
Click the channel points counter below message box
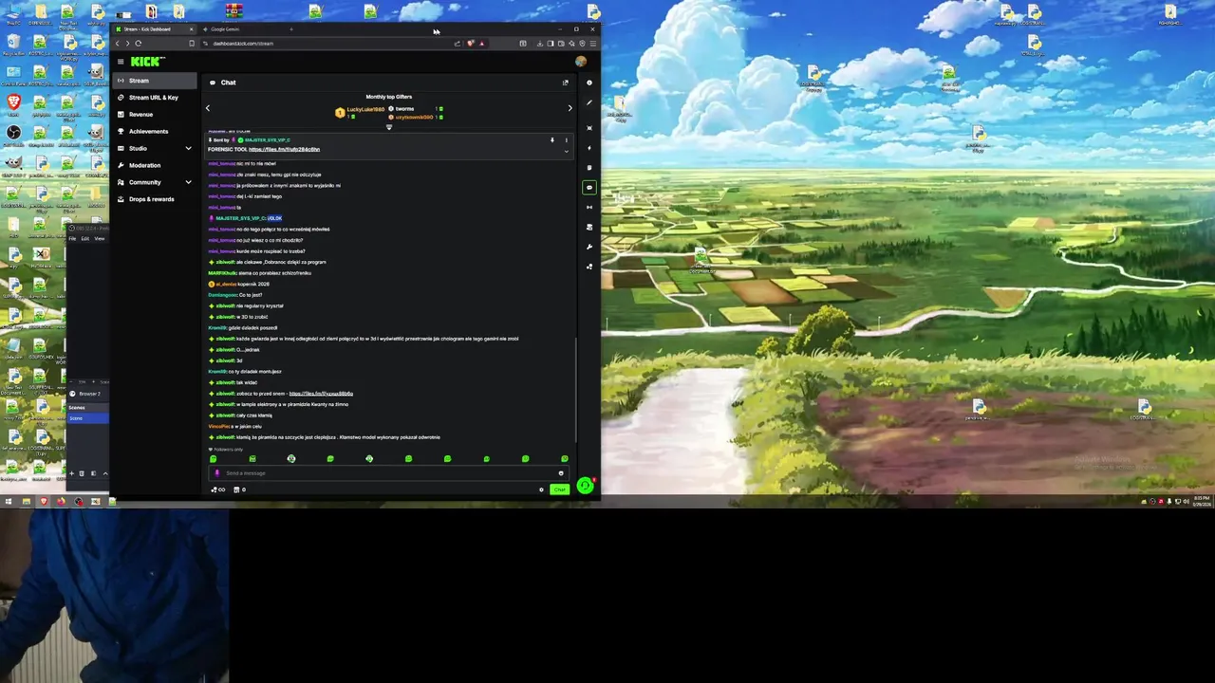[218, 489]
